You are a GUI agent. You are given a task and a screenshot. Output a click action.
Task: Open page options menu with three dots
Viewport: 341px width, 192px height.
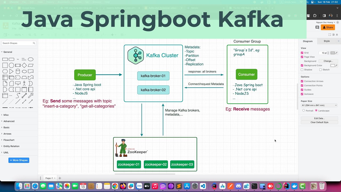[40, 178]
